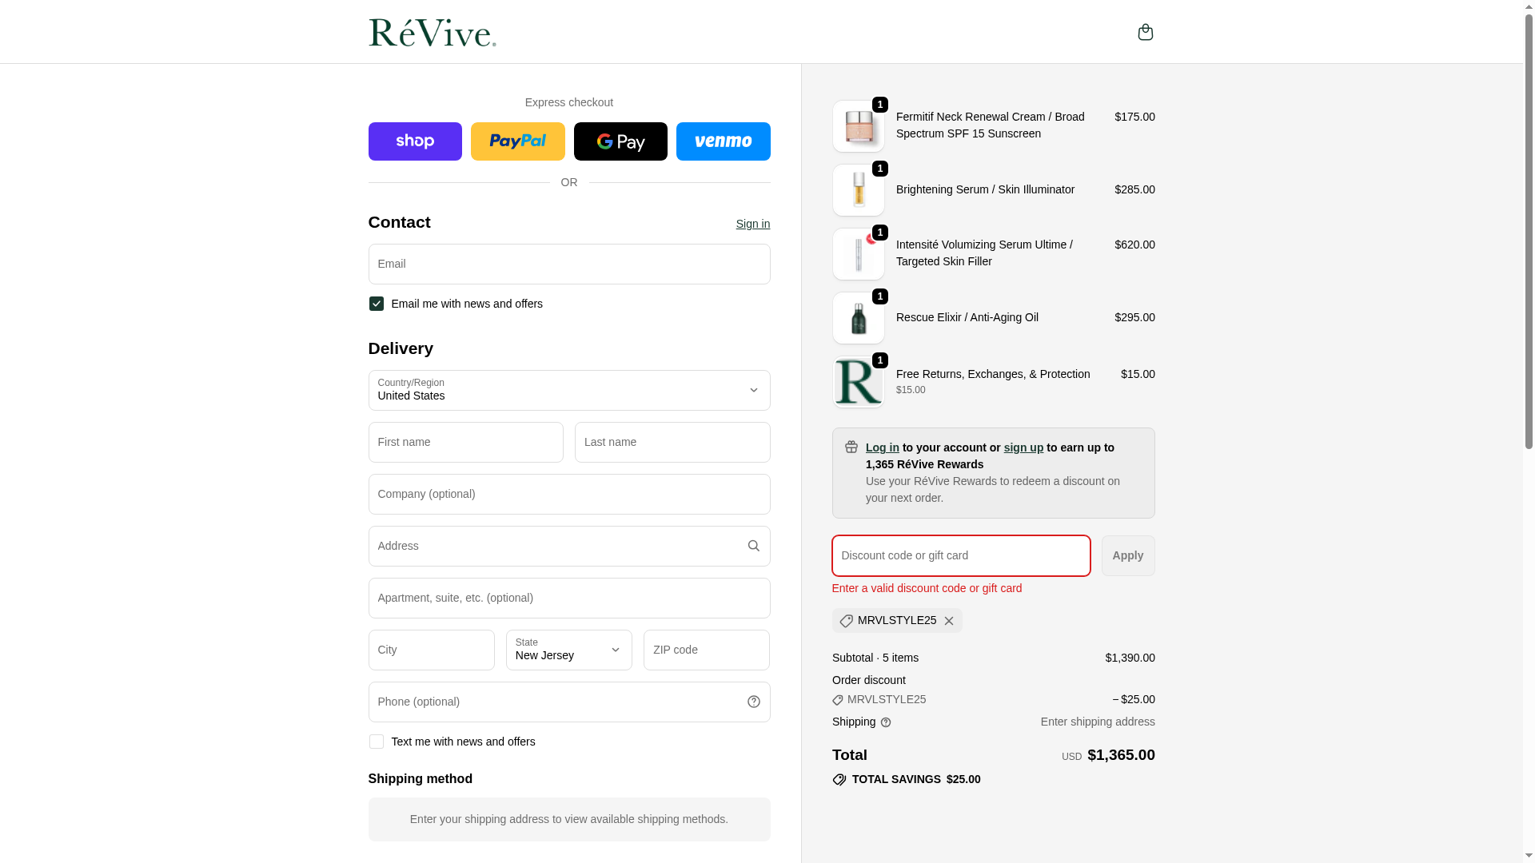Viewport: 1535px width, 863px height.
Task: Click the Apply discount button
Action: [x=1127, y=555]
